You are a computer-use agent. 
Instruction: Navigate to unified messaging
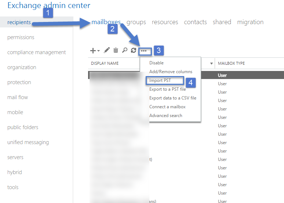coord(28,142)
